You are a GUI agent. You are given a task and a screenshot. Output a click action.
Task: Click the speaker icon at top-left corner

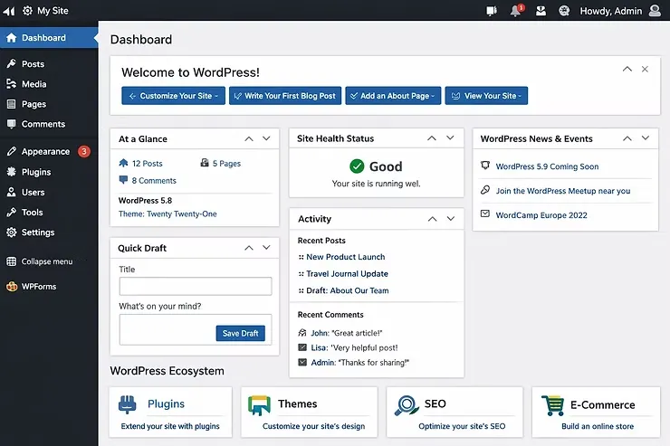click(x=8, y=11)
